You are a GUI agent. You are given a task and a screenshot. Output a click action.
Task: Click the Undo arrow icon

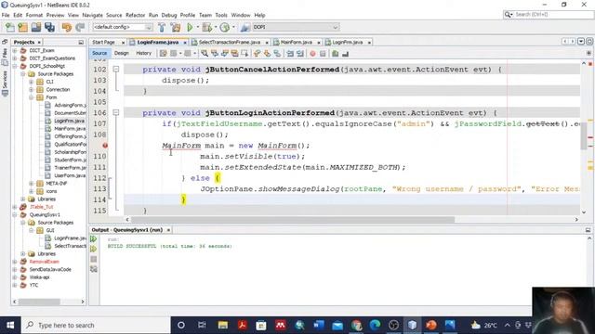tap(67, 27)
